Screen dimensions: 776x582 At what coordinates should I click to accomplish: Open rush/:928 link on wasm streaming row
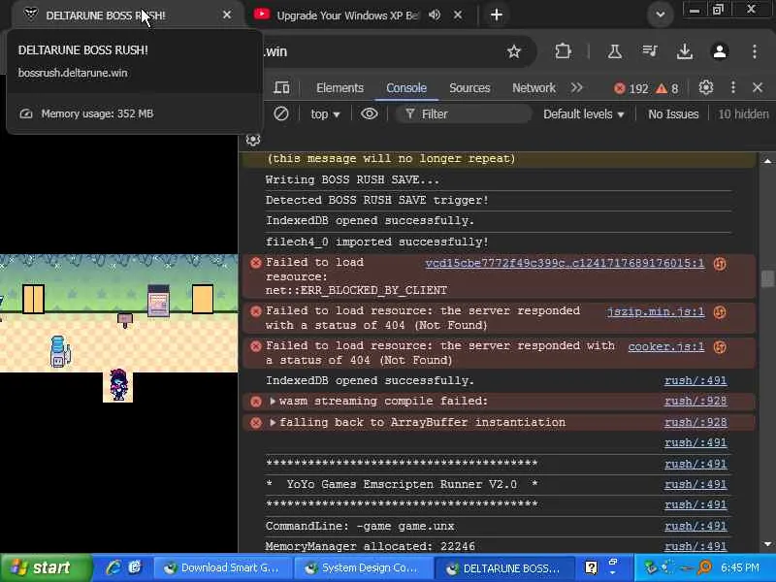695,402
